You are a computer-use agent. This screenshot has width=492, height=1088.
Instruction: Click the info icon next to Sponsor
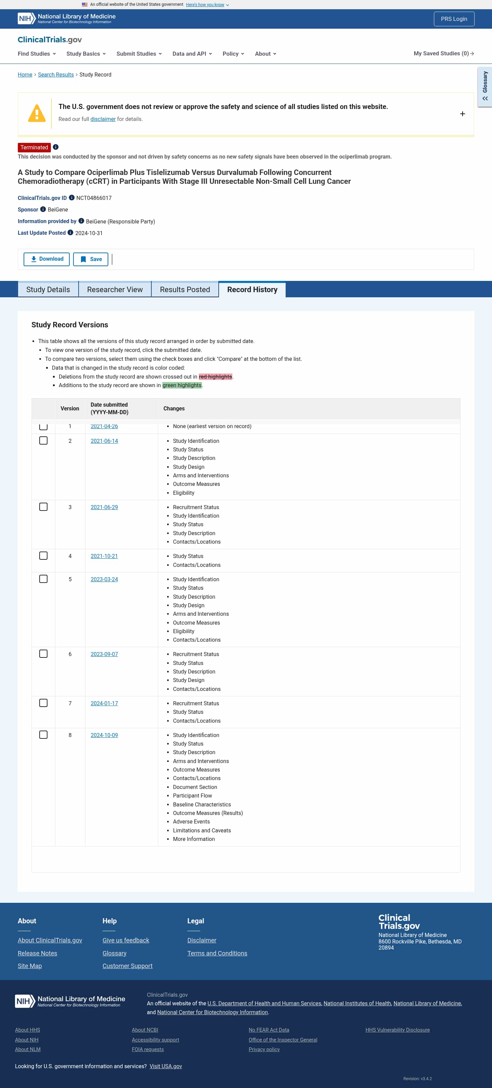[x=43, y=209]
